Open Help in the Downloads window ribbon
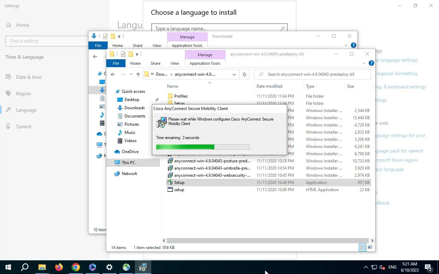This screenshot has width=439, height=274. point(354,45)
